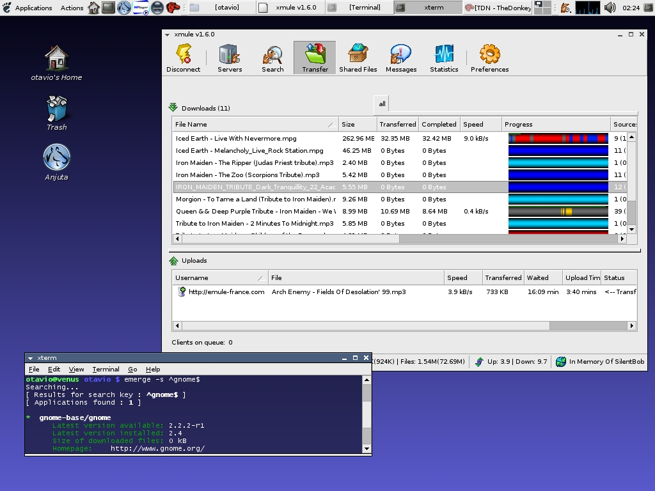Screen dimensions: 655x491
Task: Select 'Arch Enemy - Fields Of Desolation' upload row
Action: [405, 292]
